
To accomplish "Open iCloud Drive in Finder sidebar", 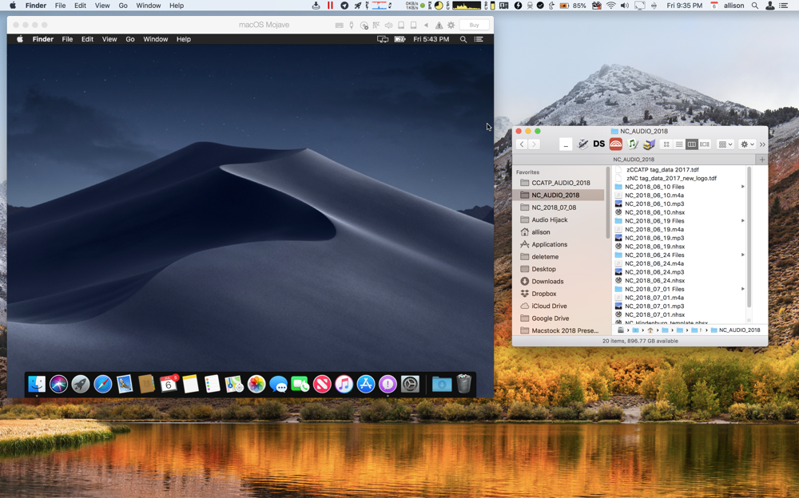I will [x=549, y=306].
